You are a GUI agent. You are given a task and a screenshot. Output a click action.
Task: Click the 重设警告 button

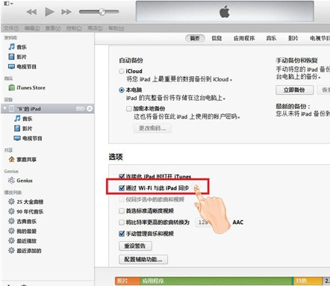point(135,246)
